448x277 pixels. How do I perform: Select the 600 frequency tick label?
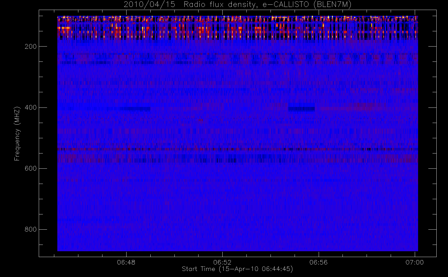(x=31, y=168)
